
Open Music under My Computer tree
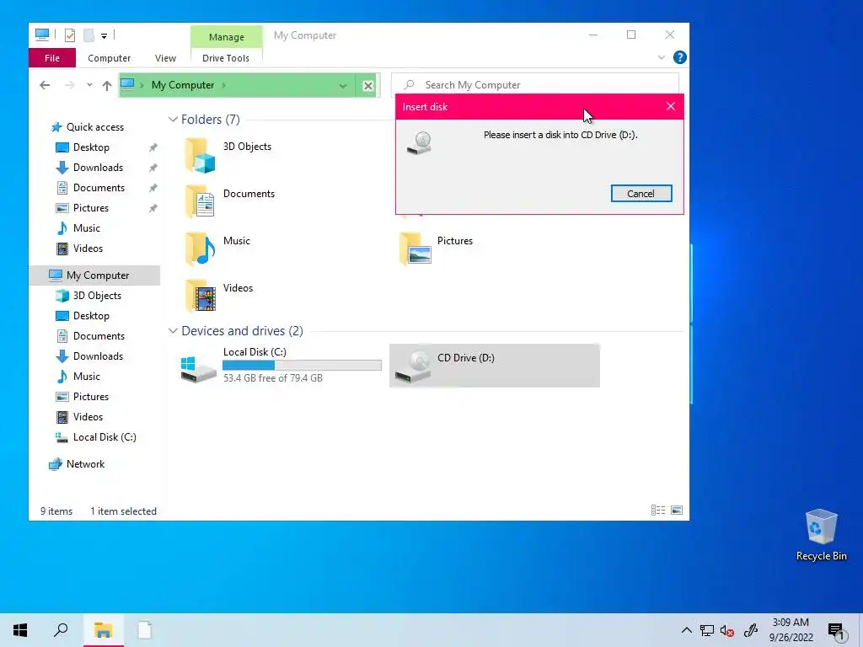click(87, 377)
